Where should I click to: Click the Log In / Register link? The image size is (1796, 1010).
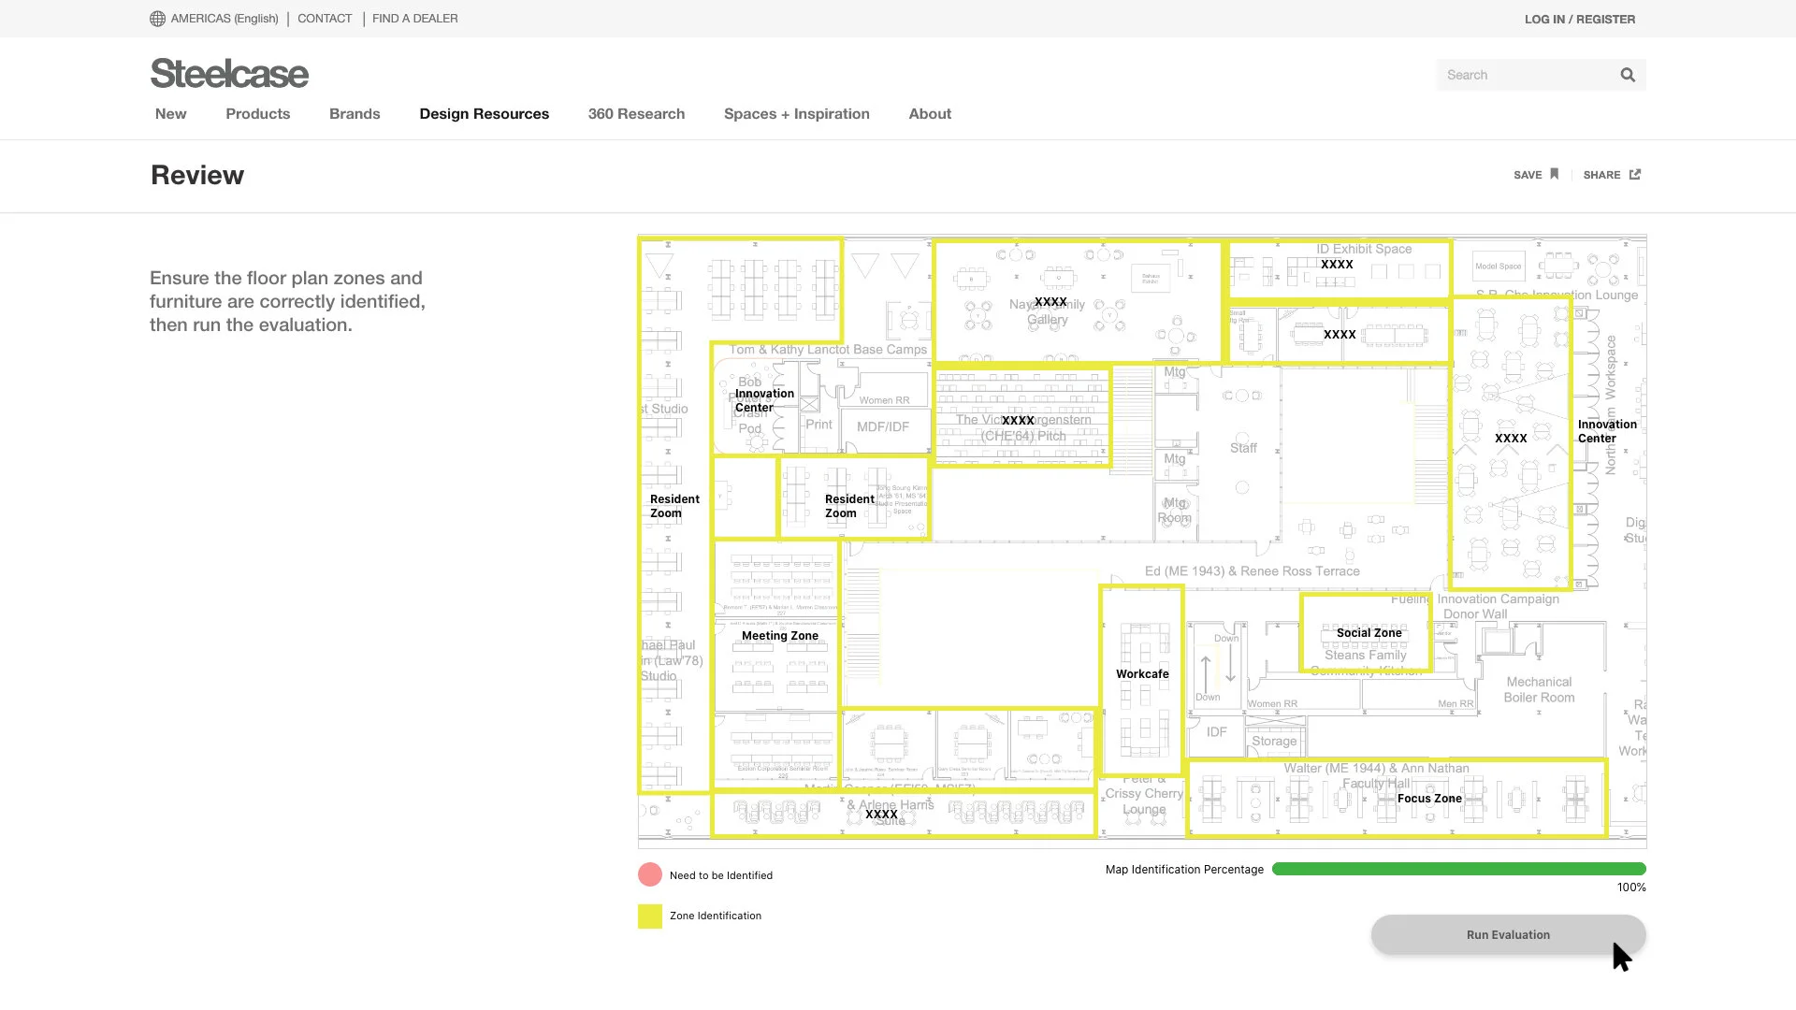pos(1579,19)
